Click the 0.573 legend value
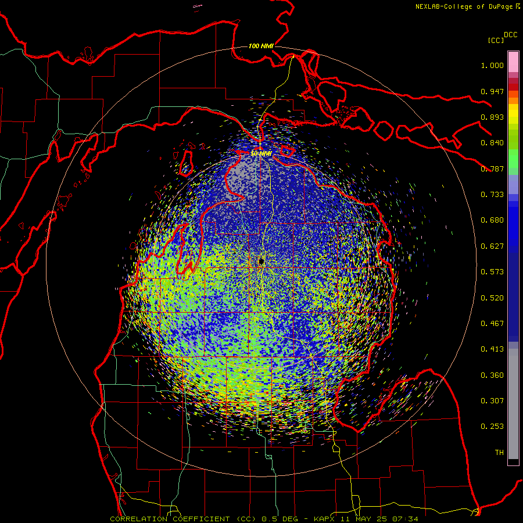Screen dimensions: 523x523 [x=492, y=272]
